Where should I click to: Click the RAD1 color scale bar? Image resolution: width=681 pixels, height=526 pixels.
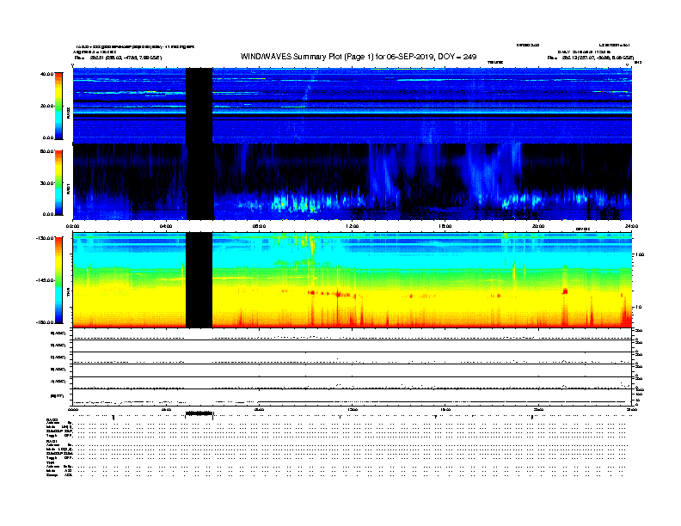click(58, 182)
